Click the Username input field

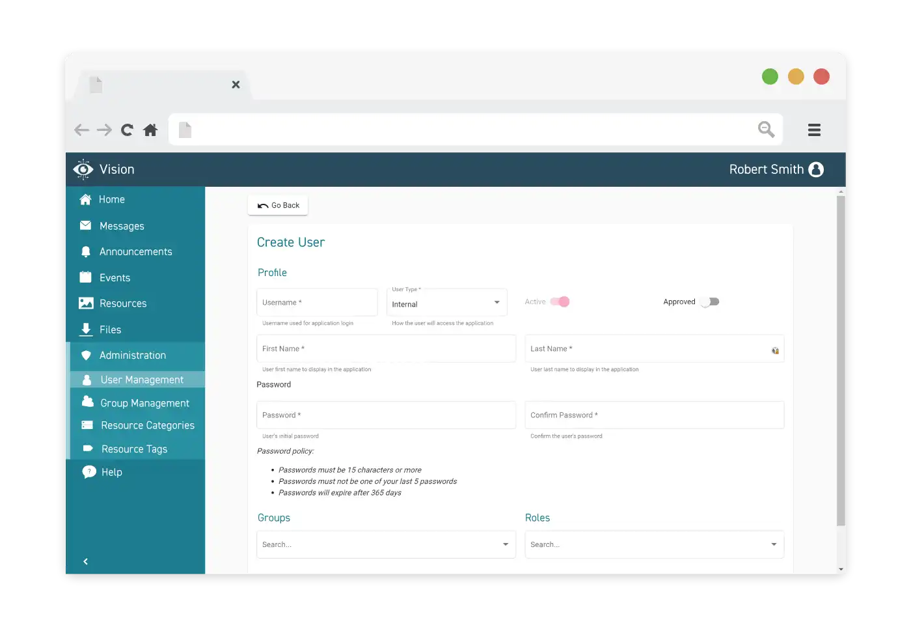(317, 303)
